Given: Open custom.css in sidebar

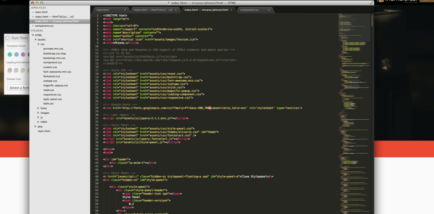Looking at the screenshot, I should [50, 67].
